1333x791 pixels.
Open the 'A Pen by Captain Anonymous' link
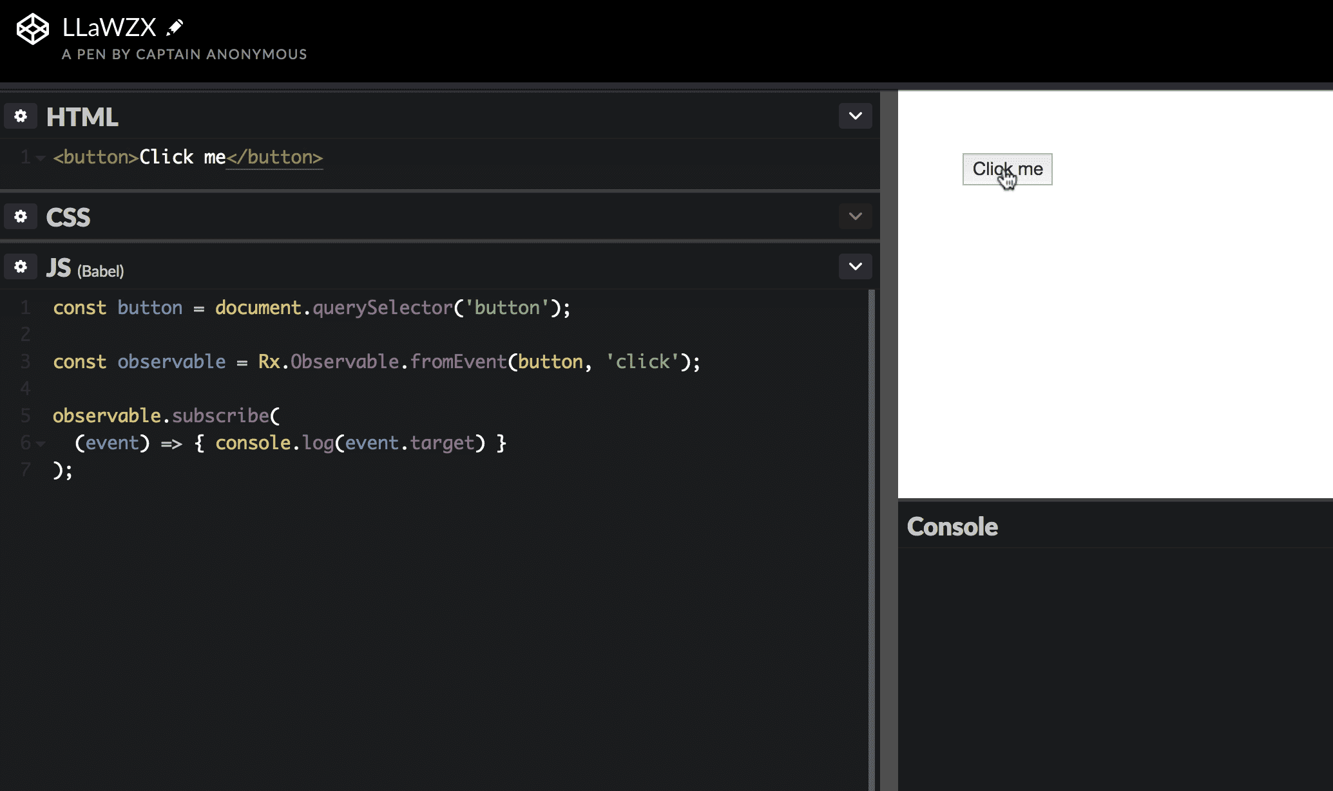pos(184,54)
